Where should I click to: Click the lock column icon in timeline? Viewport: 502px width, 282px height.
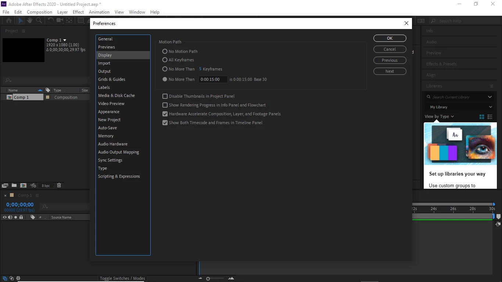(x=21, y=217)
